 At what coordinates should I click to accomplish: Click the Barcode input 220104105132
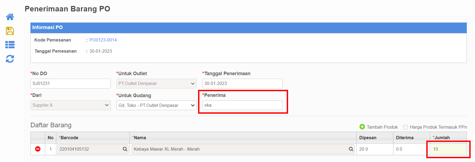[93, 149]
